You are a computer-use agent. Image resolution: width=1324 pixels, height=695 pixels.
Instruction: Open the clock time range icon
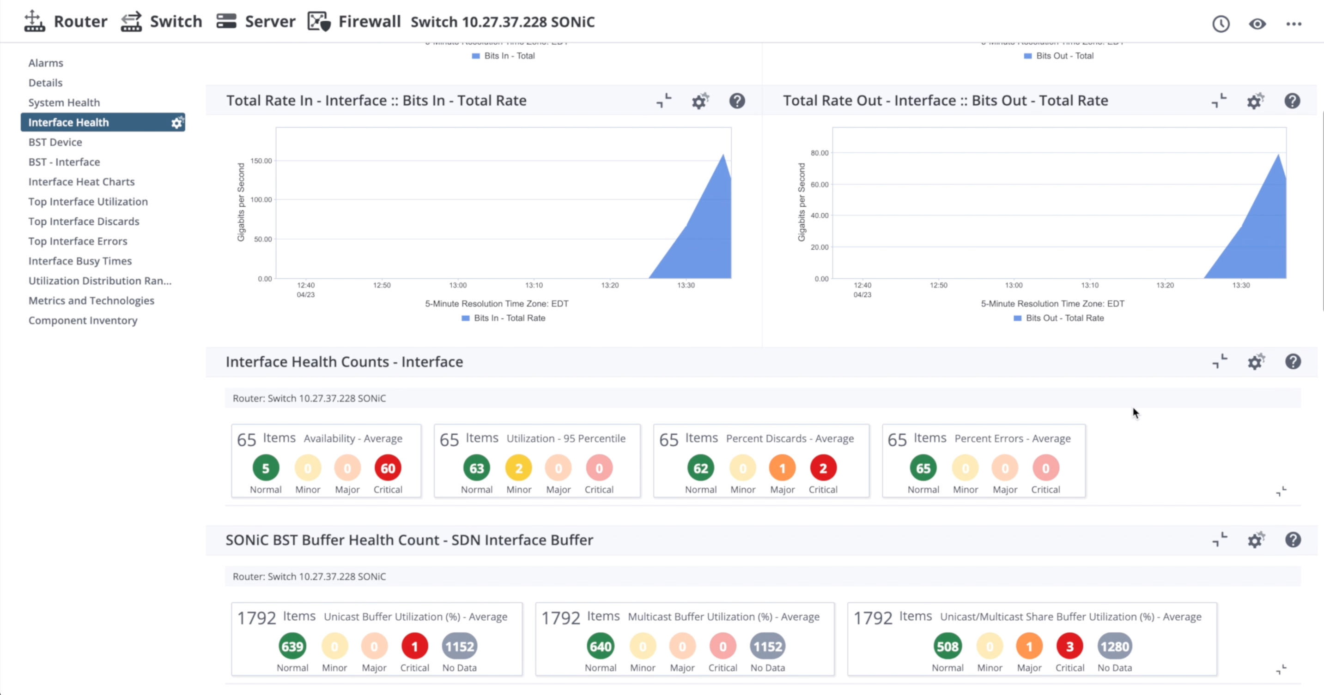point(1221,24)
